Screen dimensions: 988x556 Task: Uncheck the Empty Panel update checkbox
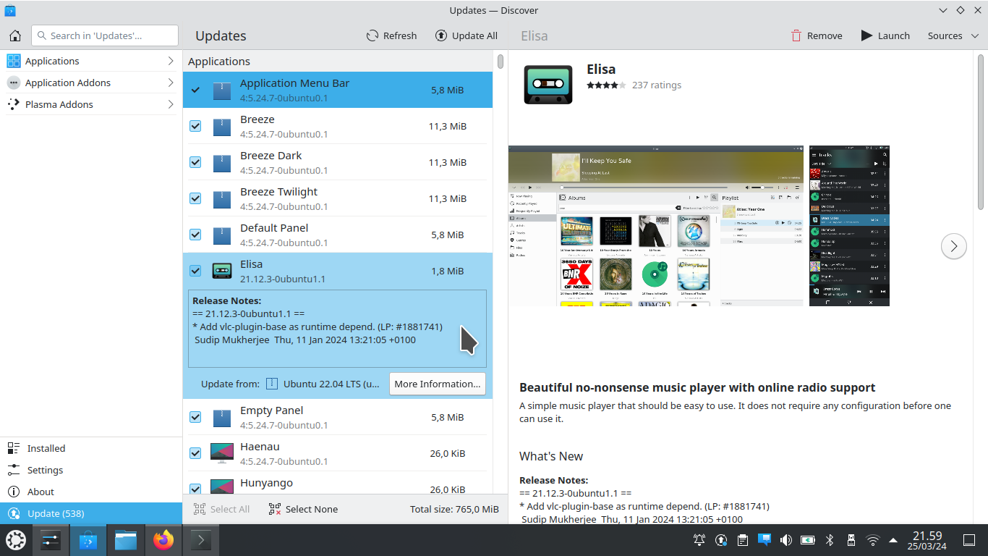pos(195,417)
